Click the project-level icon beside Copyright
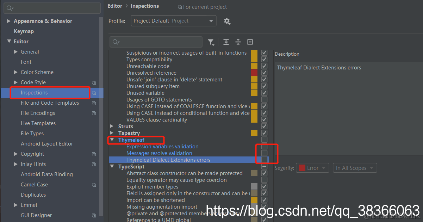Viewport: 423px width, 222px height. [94, 154]
